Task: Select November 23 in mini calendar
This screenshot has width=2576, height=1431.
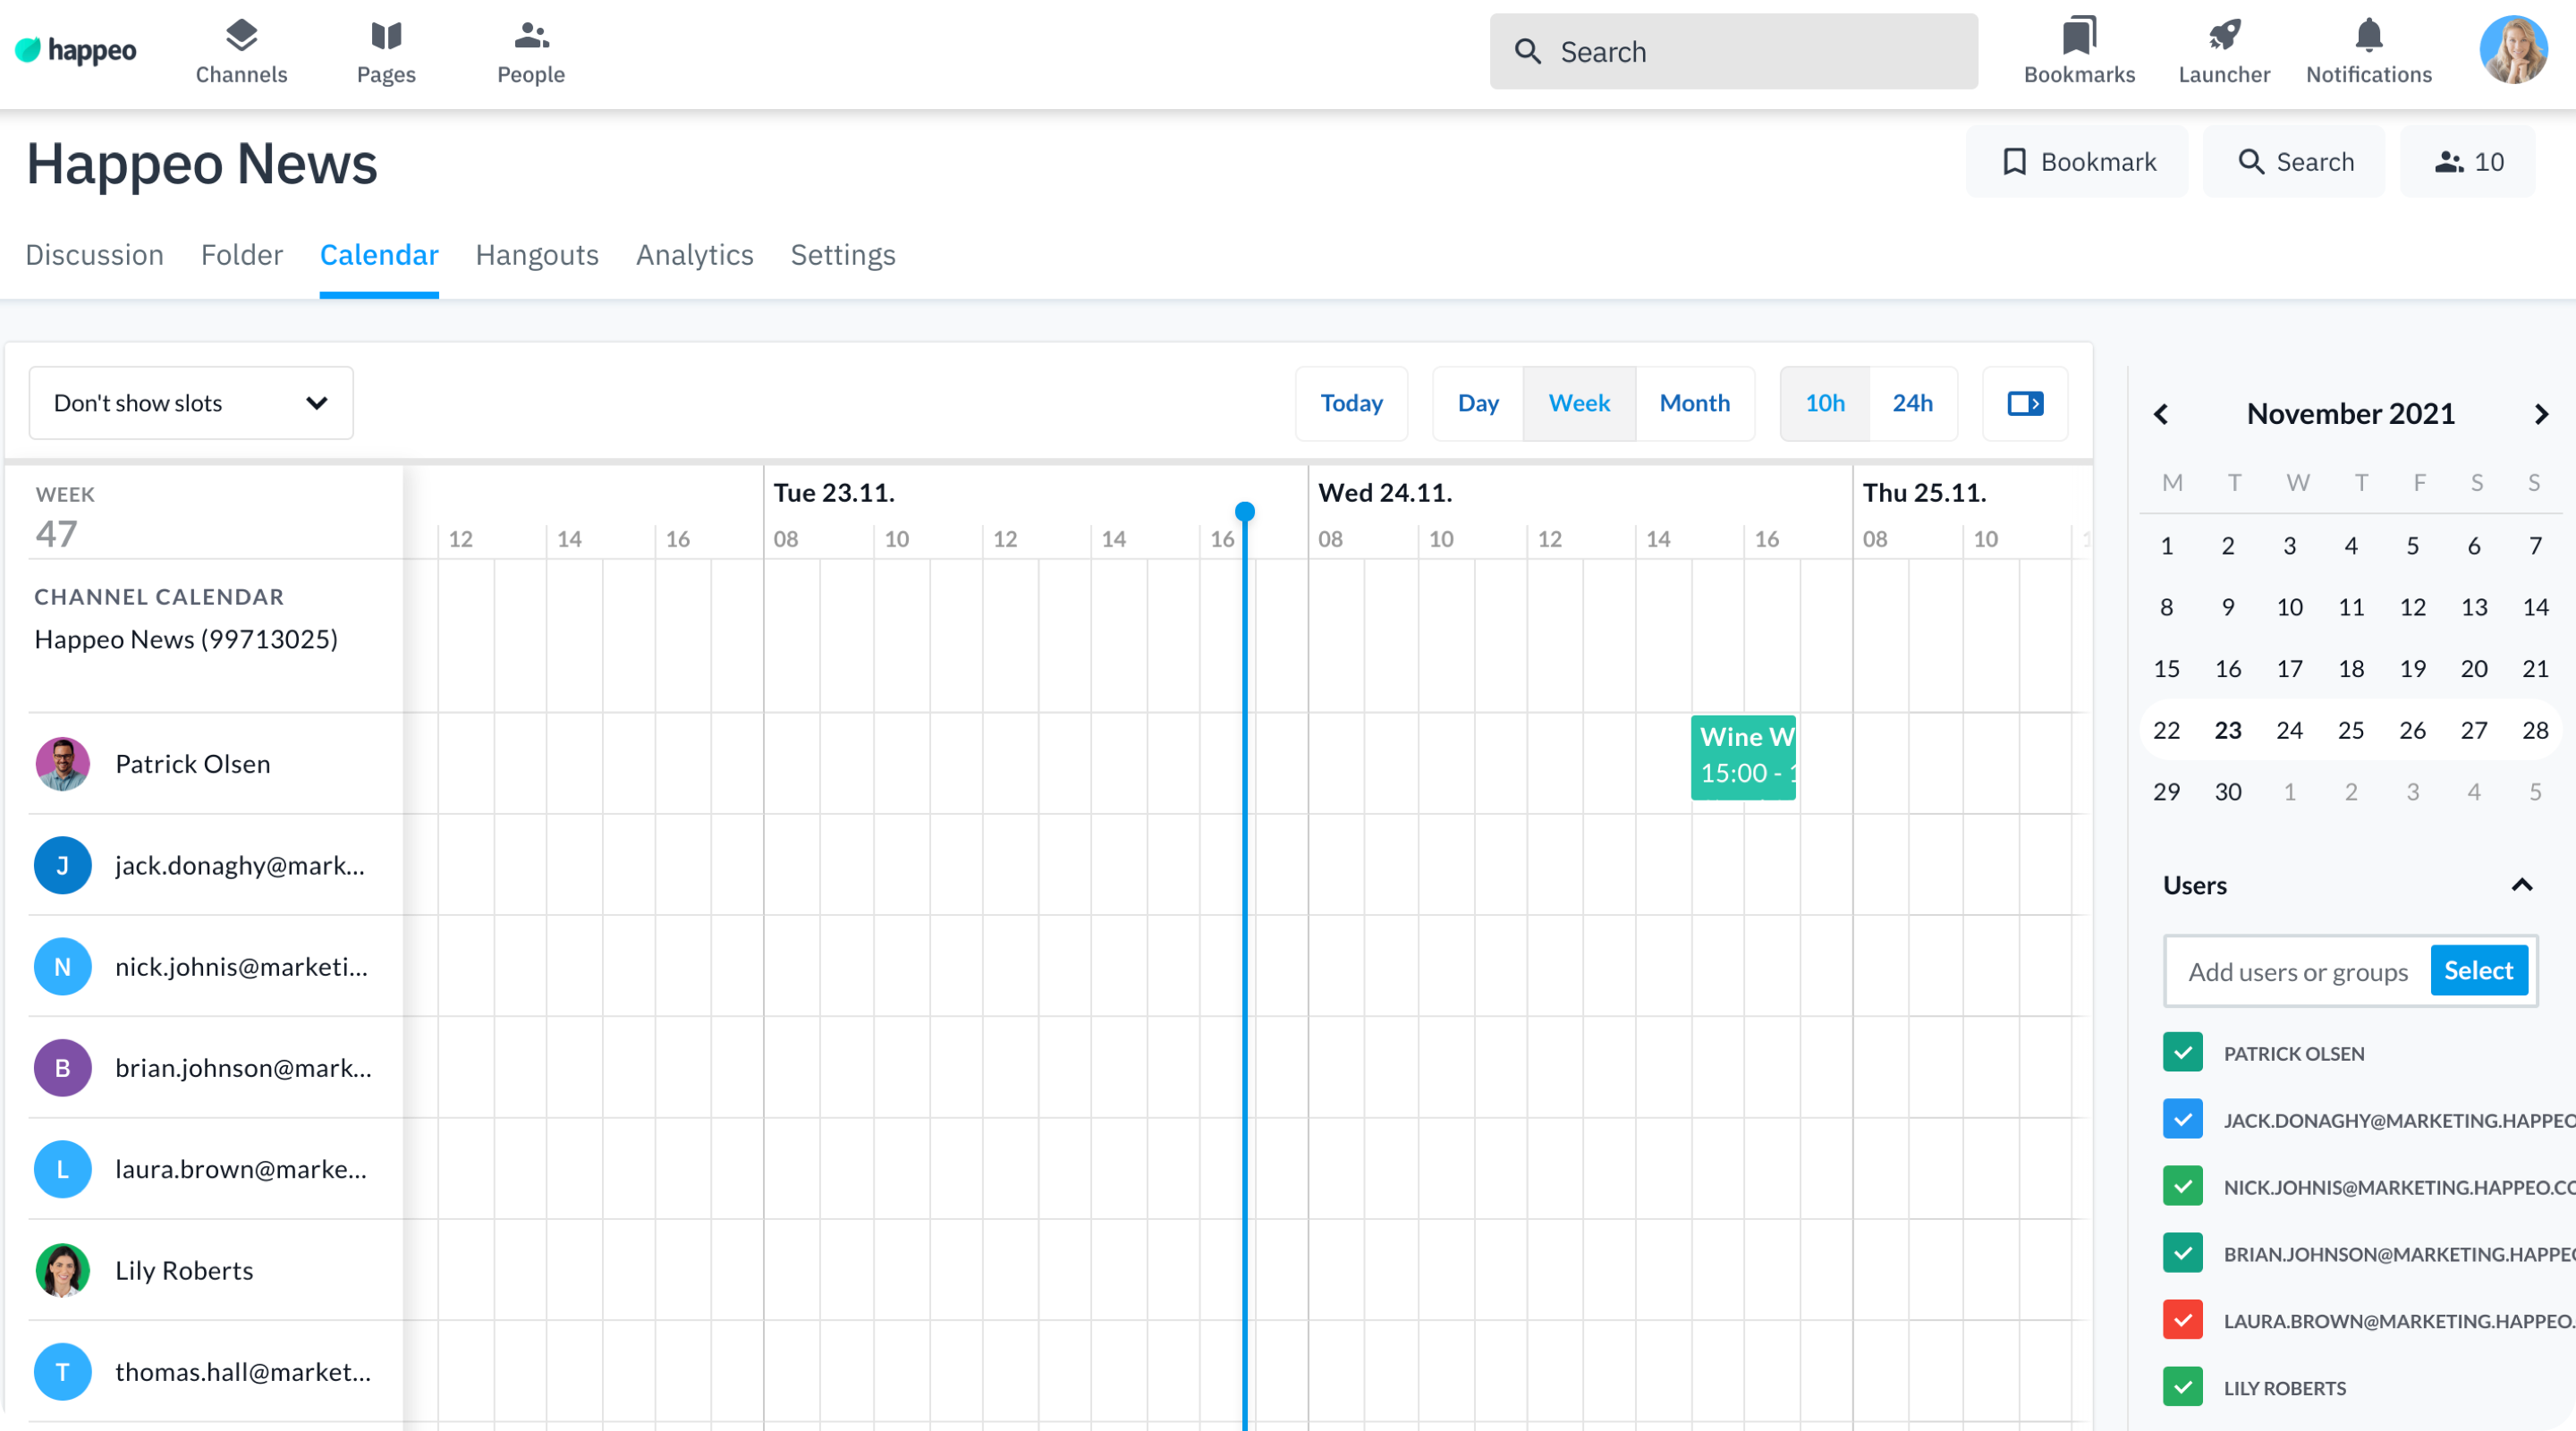Action: click(2227, 730)
